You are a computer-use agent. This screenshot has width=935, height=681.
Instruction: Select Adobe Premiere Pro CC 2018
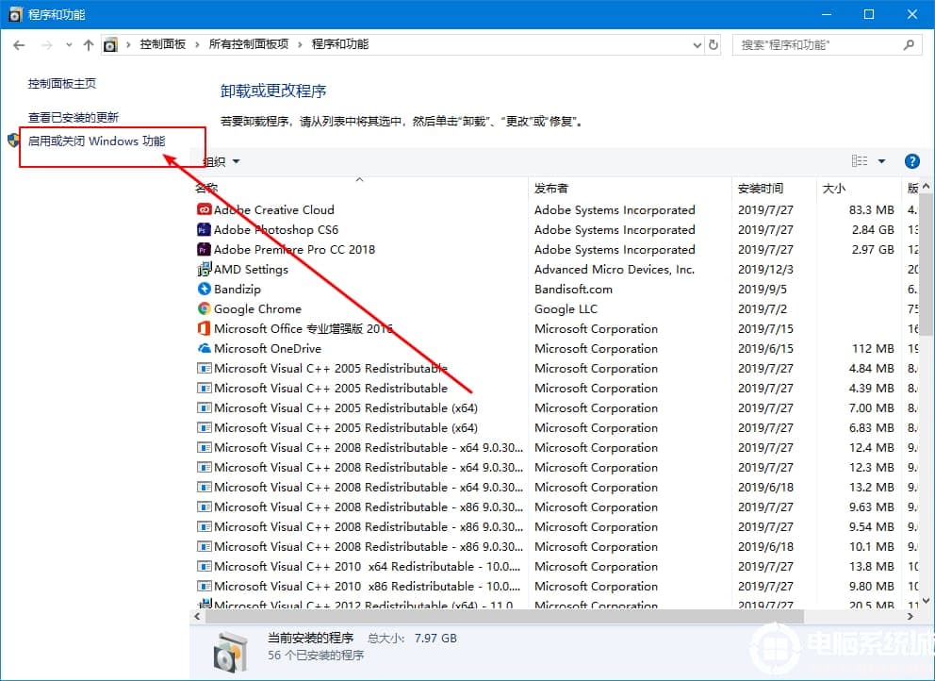click(x=556, y=249)
